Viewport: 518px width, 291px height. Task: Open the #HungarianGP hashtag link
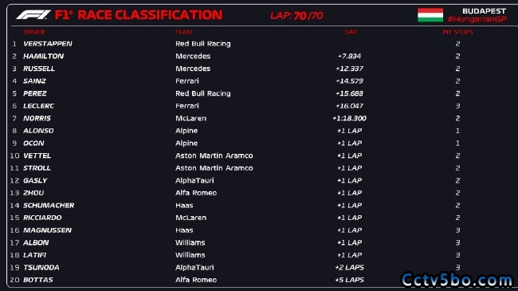click(x=477, y=19)
